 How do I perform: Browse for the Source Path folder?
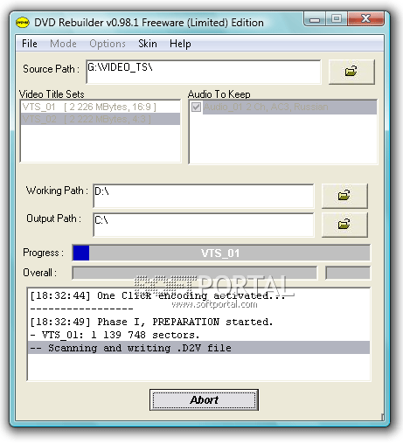click(x=351, y=72)
